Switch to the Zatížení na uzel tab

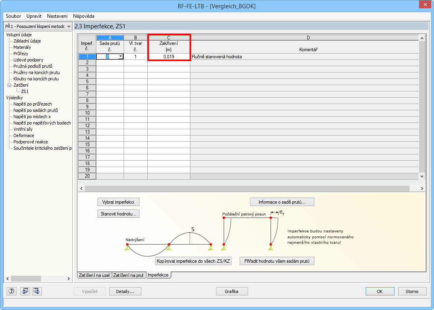[x=94, y=275]
